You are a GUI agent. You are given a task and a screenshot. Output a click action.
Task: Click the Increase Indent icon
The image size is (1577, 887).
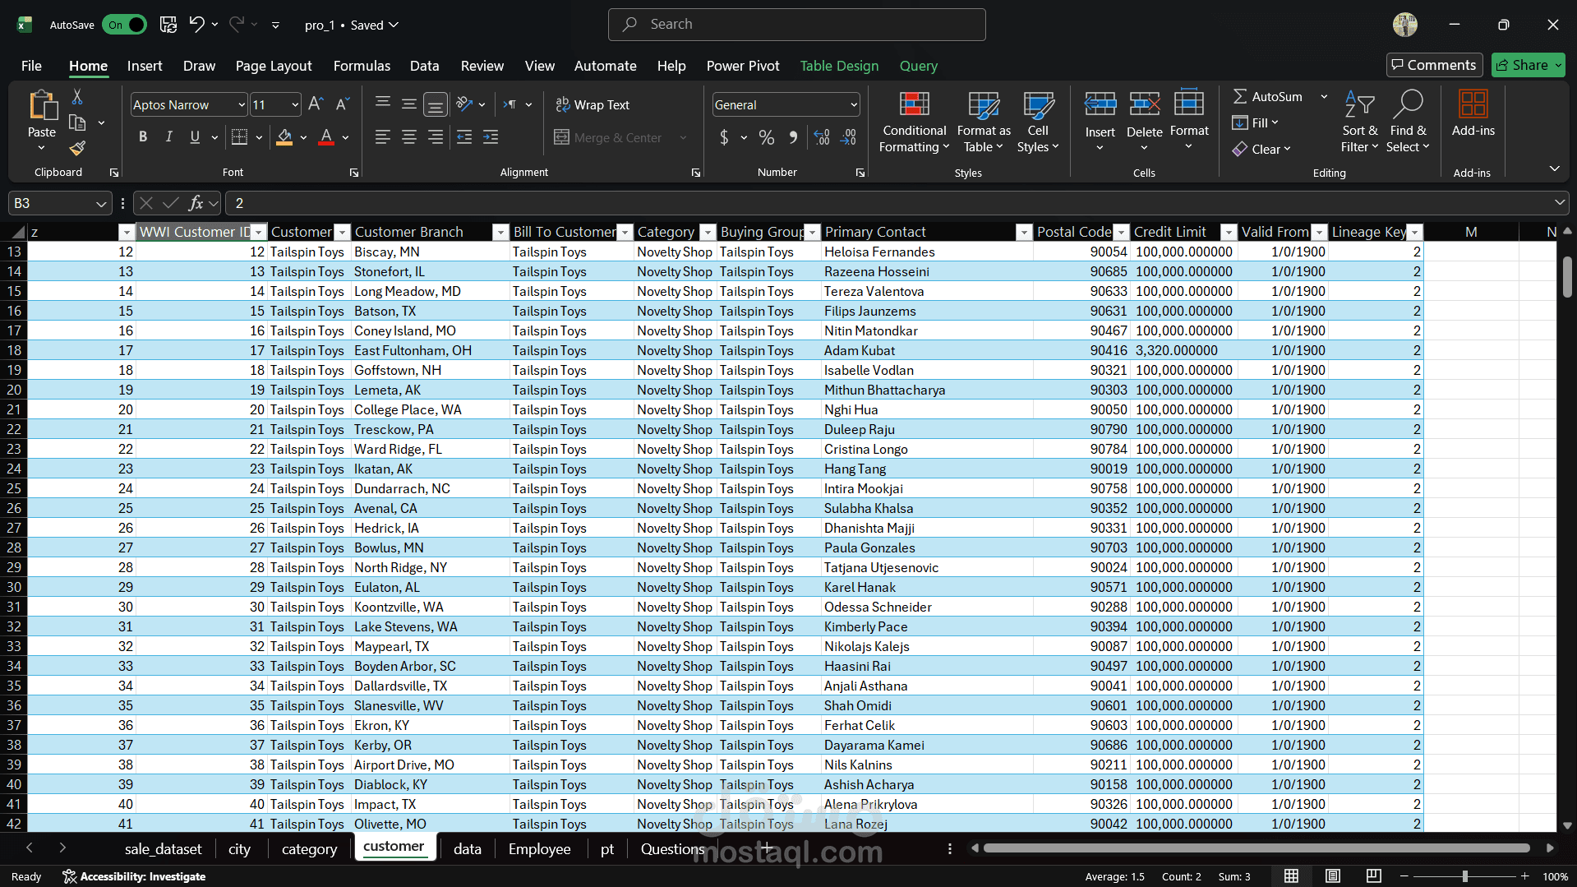click(491, 137)
